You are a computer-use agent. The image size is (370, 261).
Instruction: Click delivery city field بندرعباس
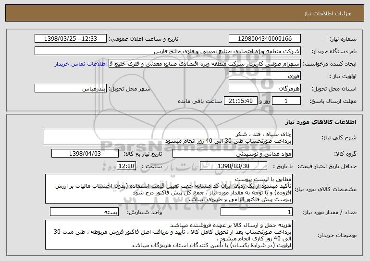(71, 89)
